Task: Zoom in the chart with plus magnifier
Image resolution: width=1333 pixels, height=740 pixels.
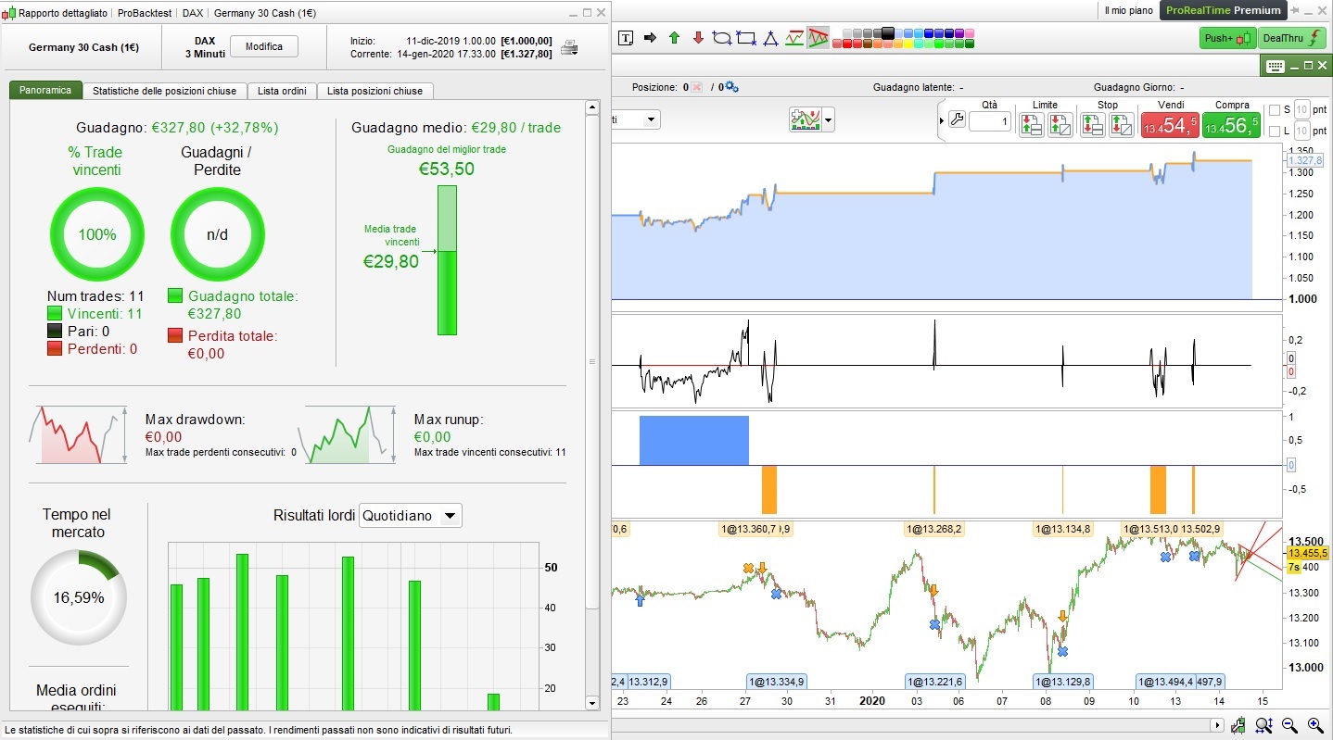Action: (x=1314, y=725)
